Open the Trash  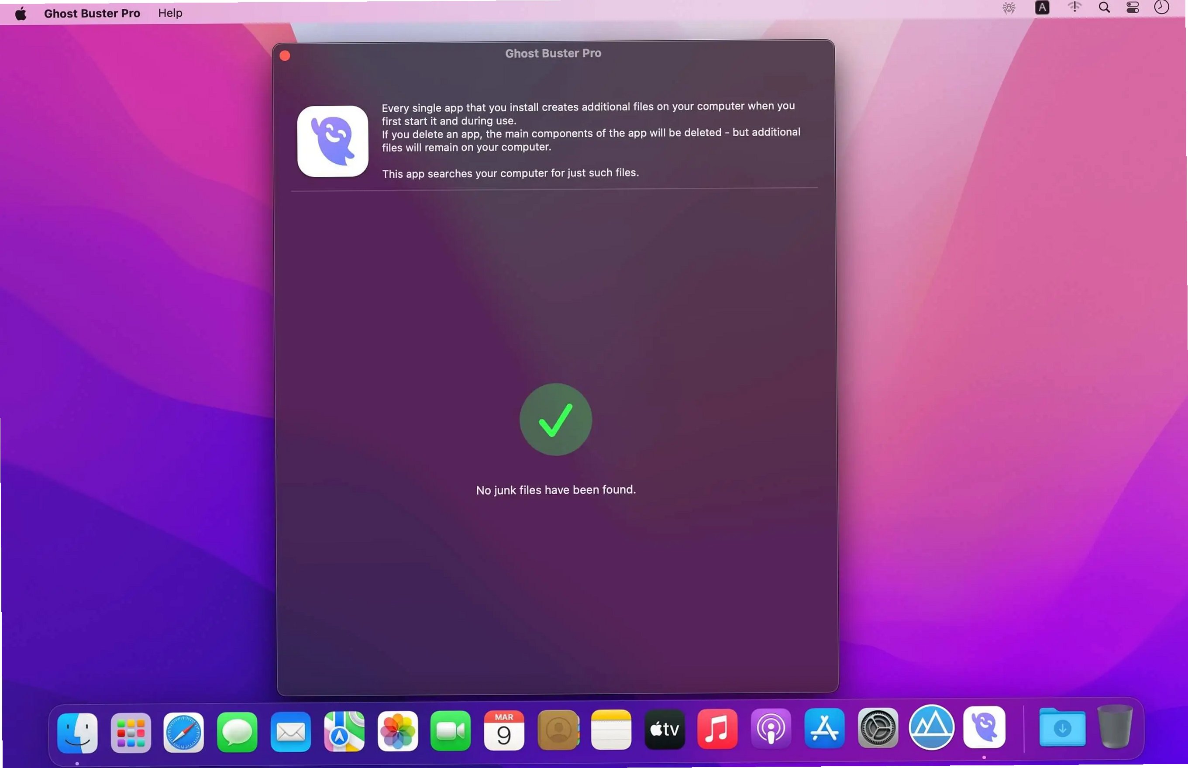click(1115, 726)
